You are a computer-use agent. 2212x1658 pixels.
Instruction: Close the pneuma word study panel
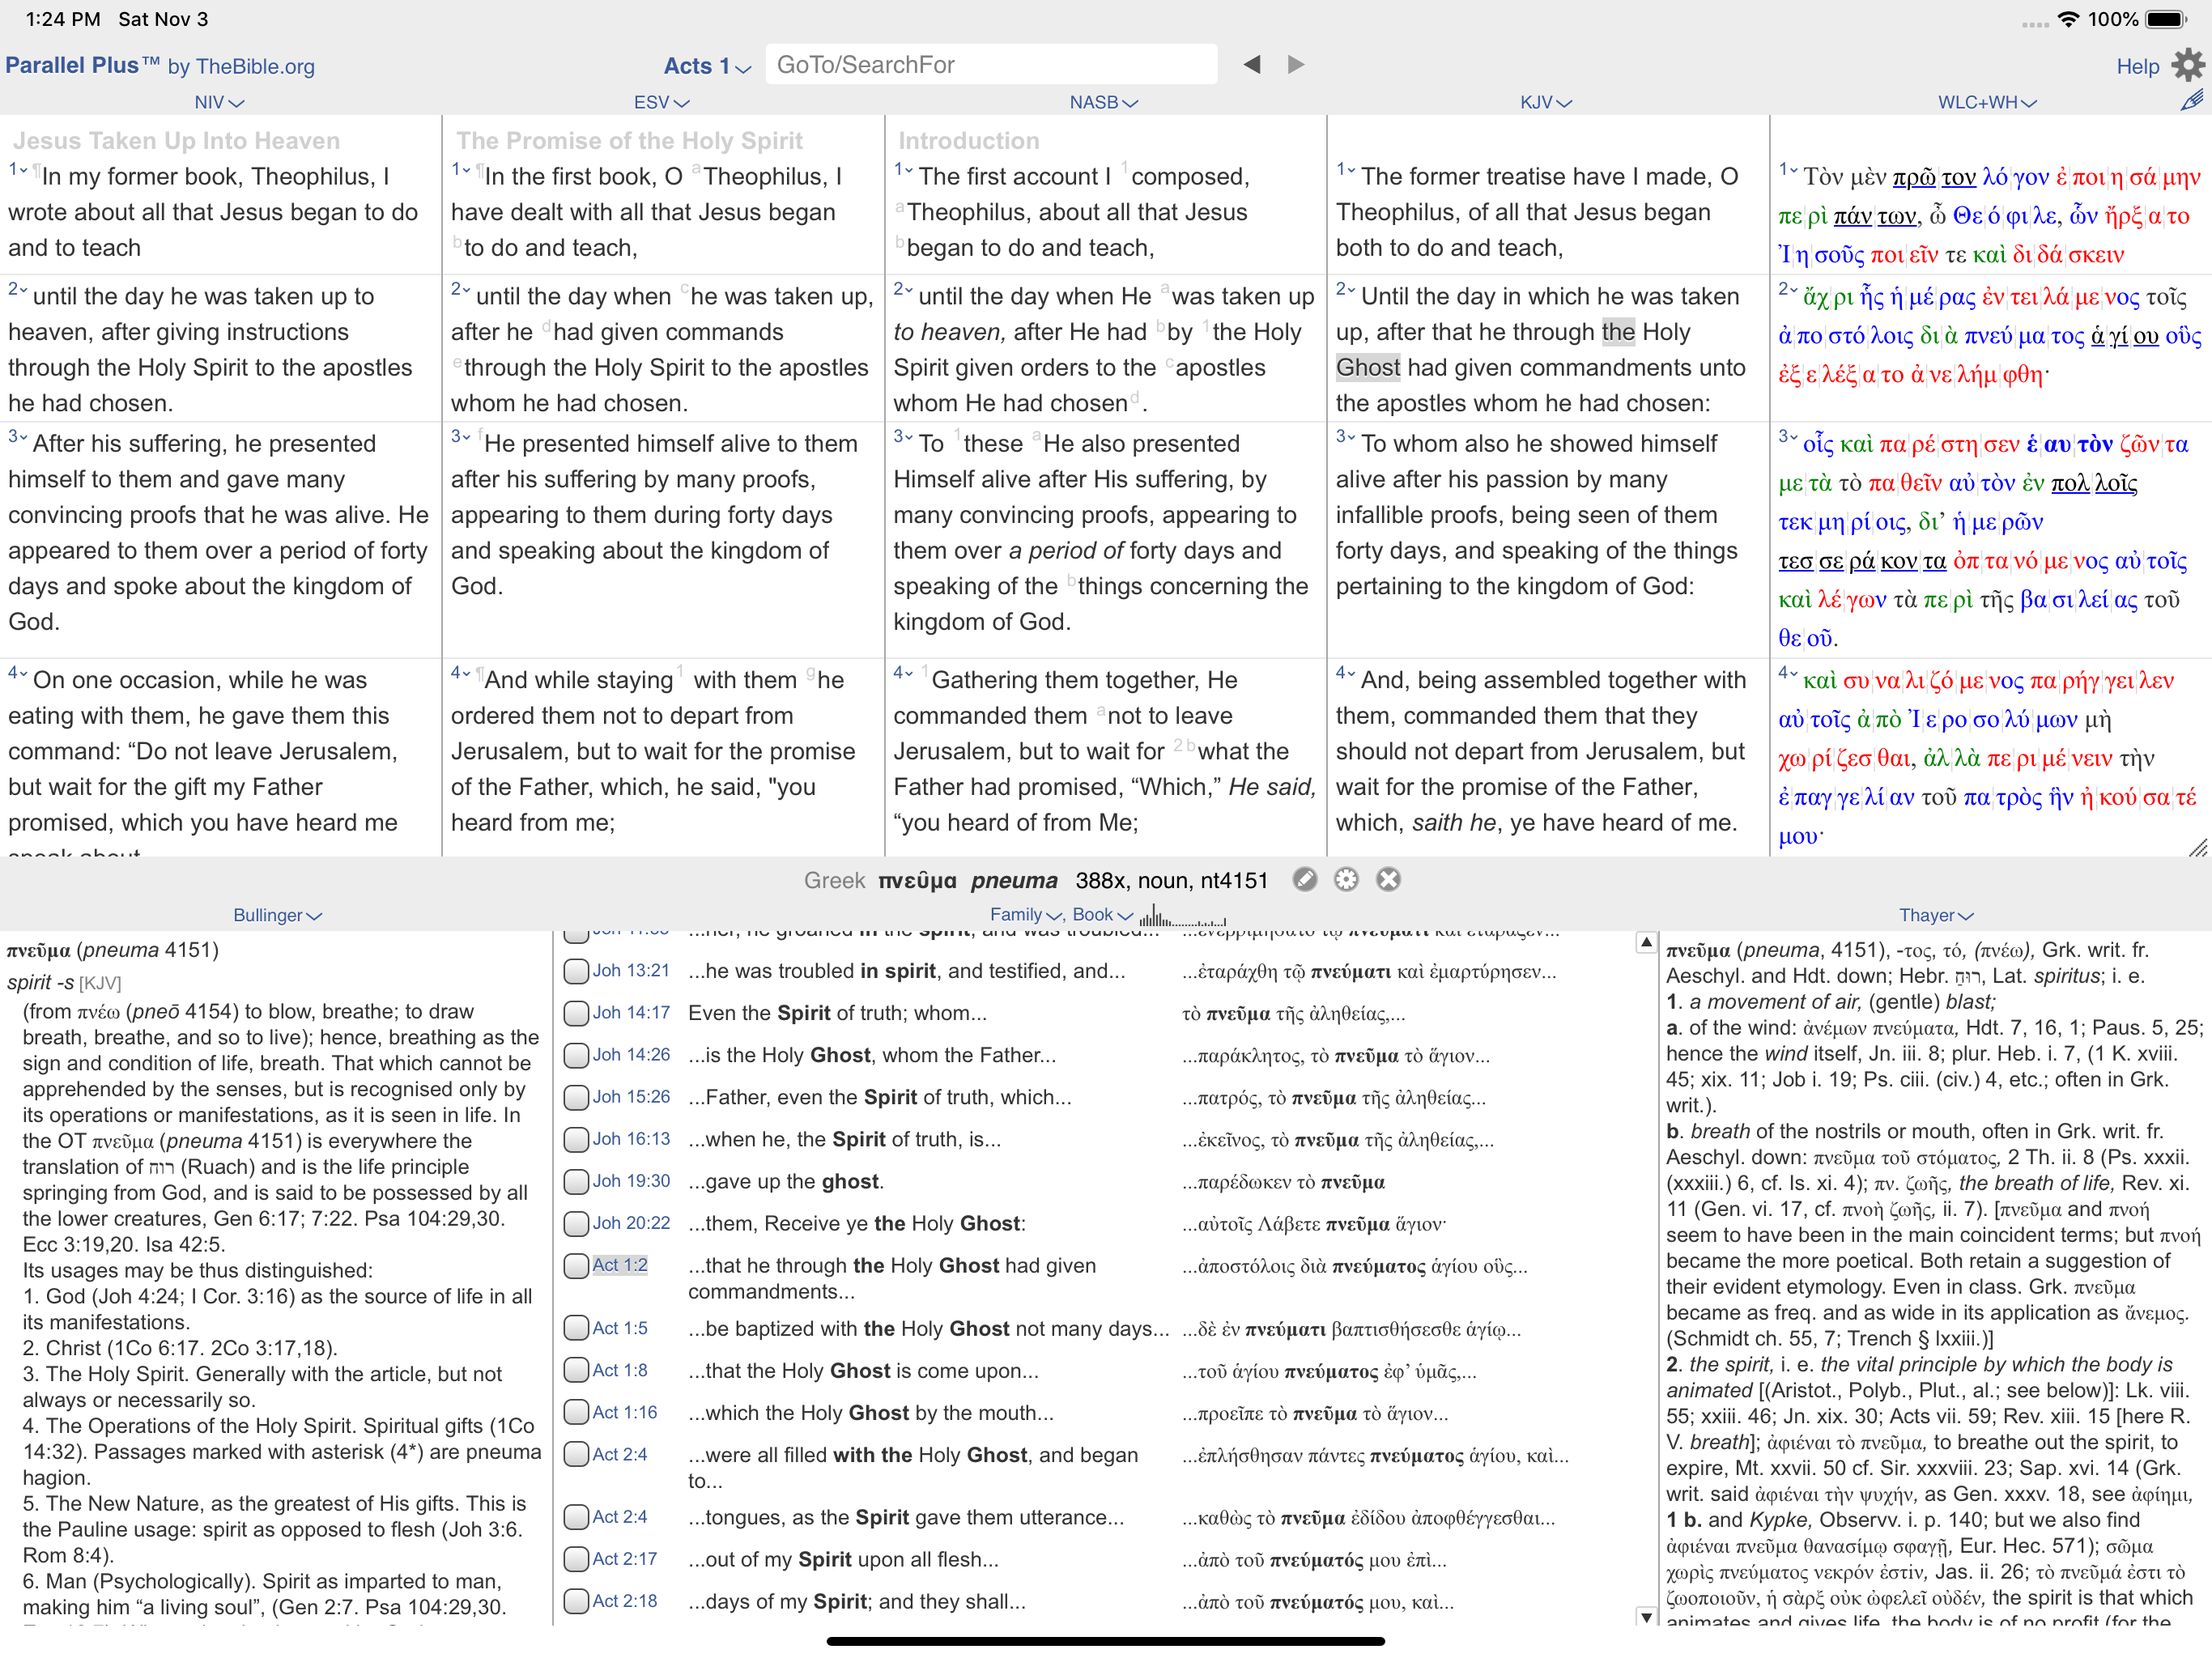click(x=1389, y=880)
